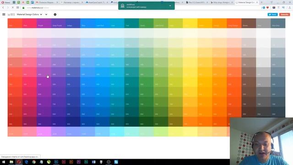Viewport: 293px width, 165px height.
Task: Open a new tab with the plus button
Action: [x=261, y=2]
